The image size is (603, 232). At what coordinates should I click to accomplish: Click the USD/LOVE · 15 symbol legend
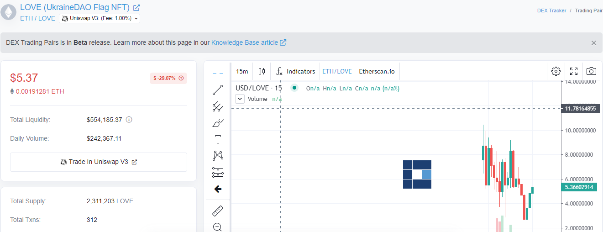[259, 88]
